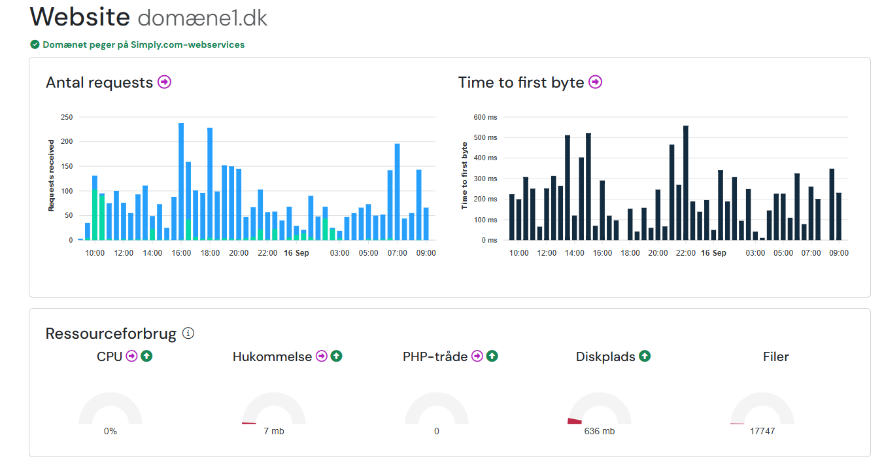Viewport: 884px width, 465px height.
Task: Click green upgrade arrow beside PHP-tråde
Action: pyautogui.click(x=492, y=356)
